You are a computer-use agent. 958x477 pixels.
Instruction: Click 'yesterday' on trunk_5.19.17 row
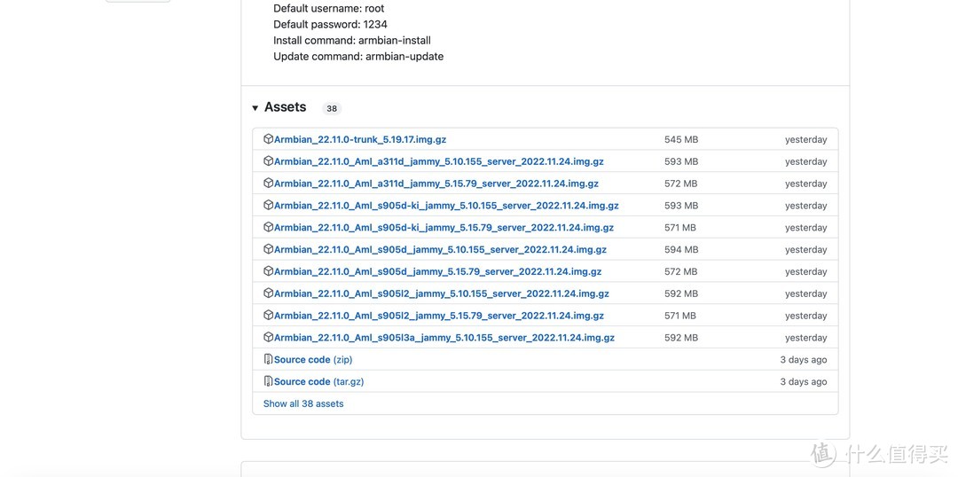pyautogui.click(x=805, y=140)
